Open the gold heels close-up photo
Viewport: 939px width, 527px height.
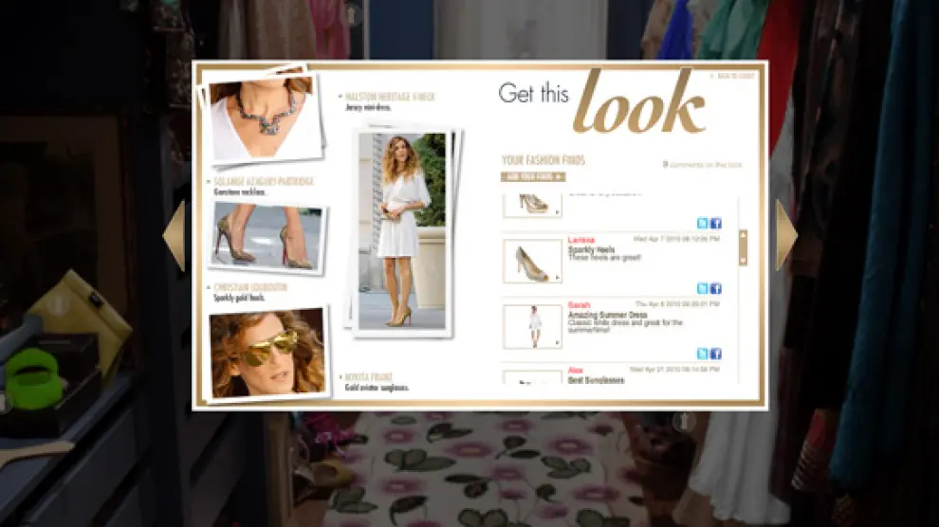pyautogui.click(x=267, y=238)
